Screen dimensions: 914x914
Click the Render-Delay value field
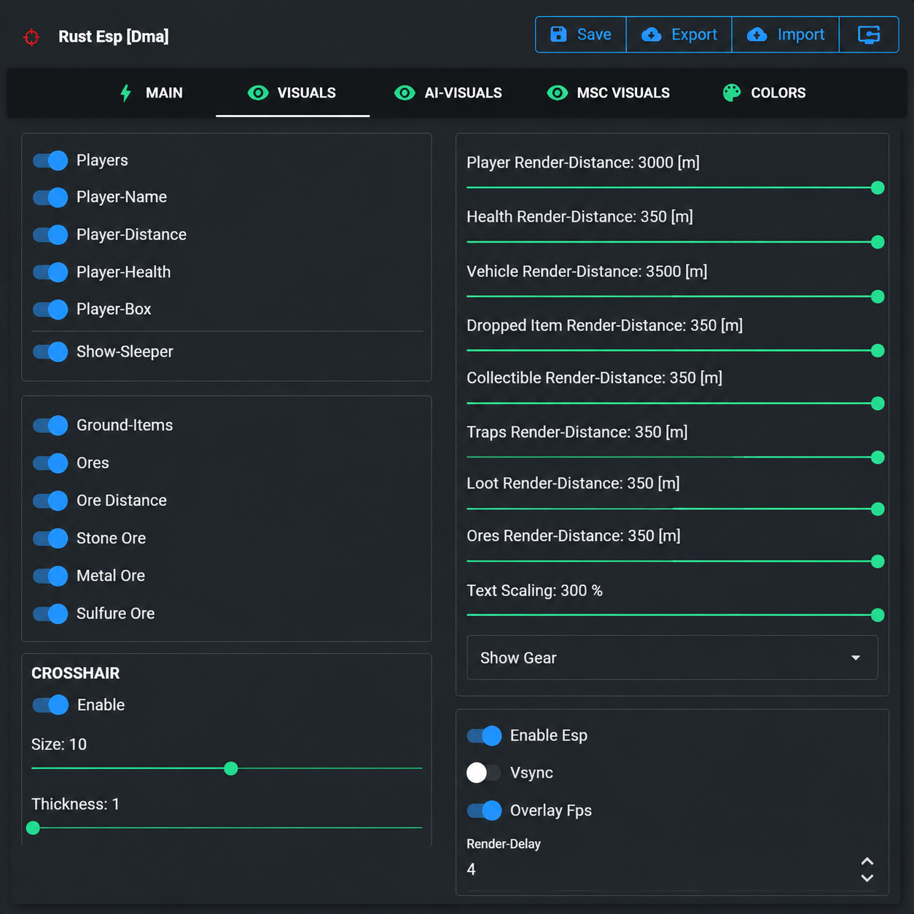tap(660, 870)
